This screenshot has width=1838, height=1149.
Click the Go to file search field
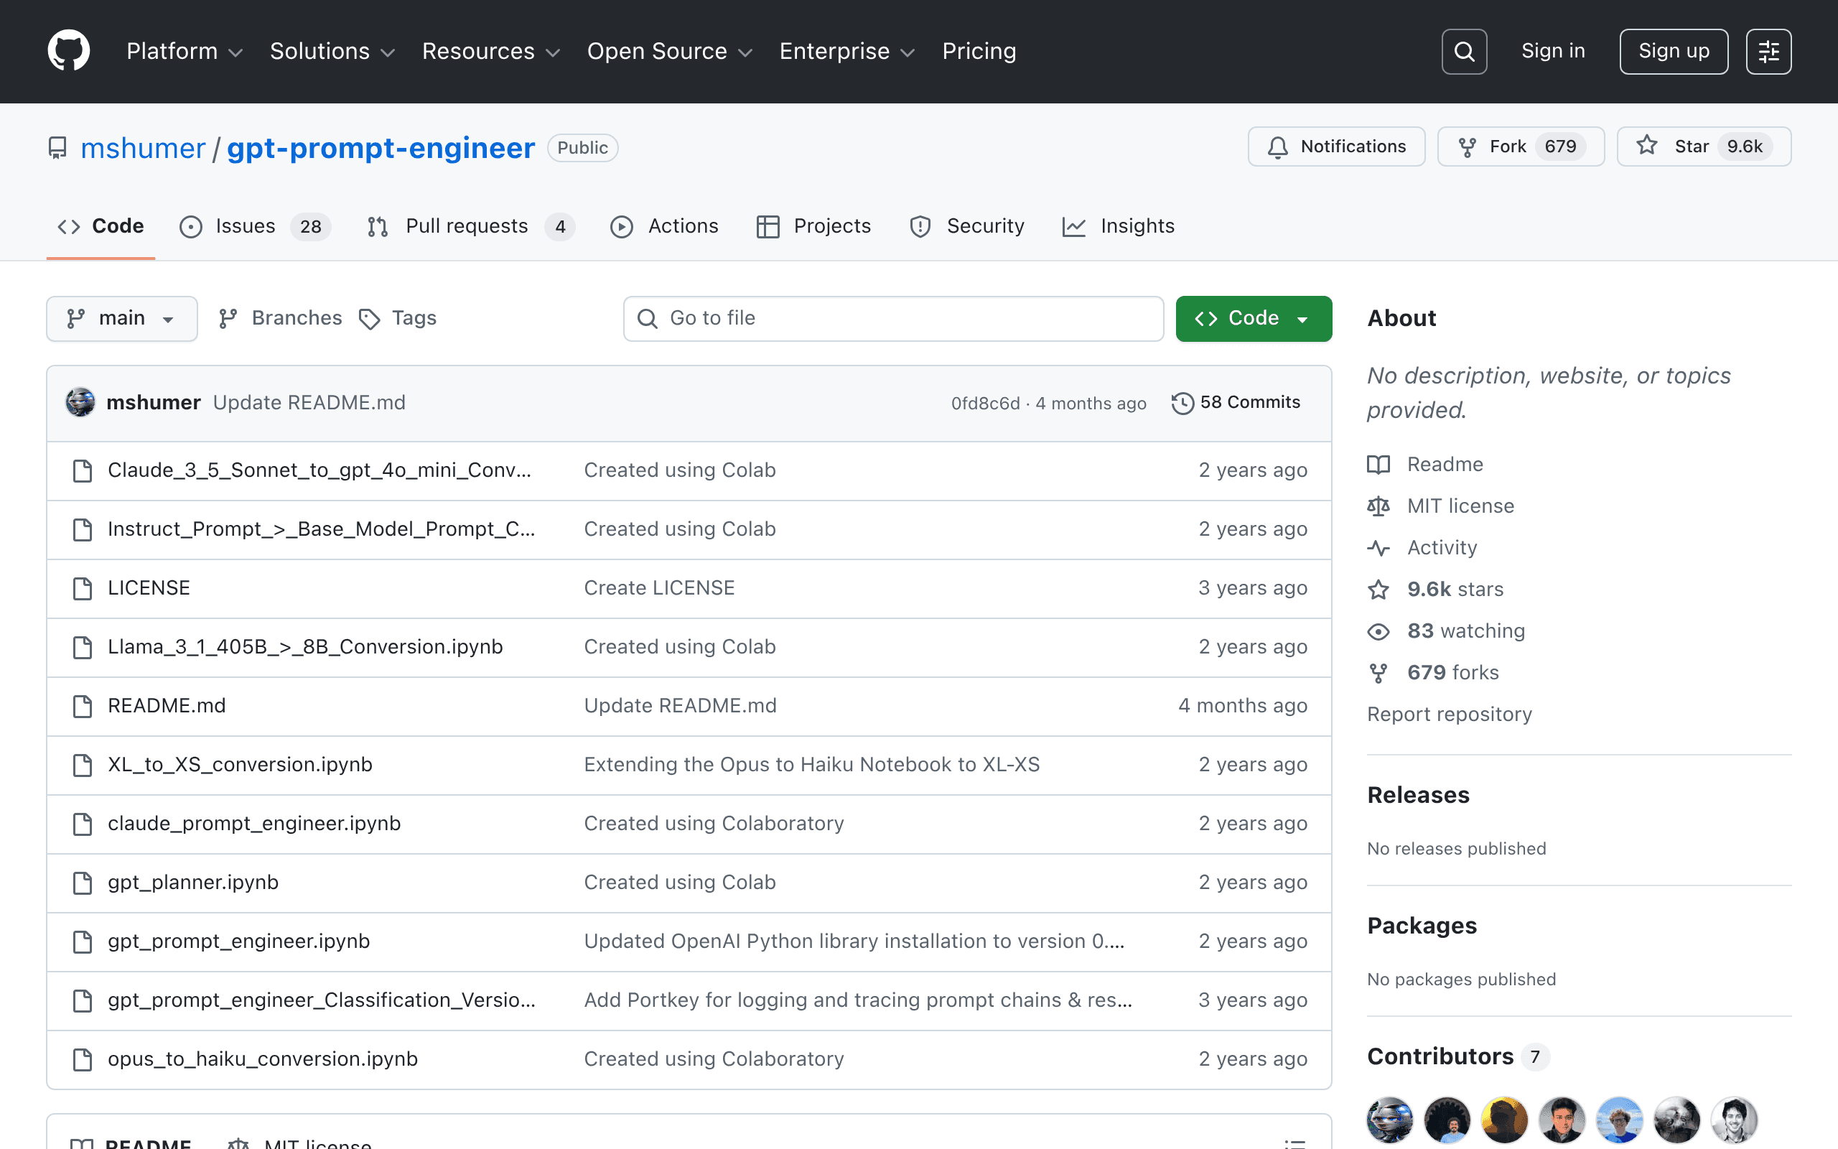coord(893,318)
